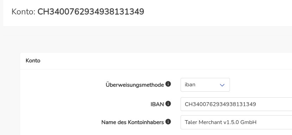Click the Name des Kontoinhabers label
Viewport: 292px width, 135px height.
(132, 122)
